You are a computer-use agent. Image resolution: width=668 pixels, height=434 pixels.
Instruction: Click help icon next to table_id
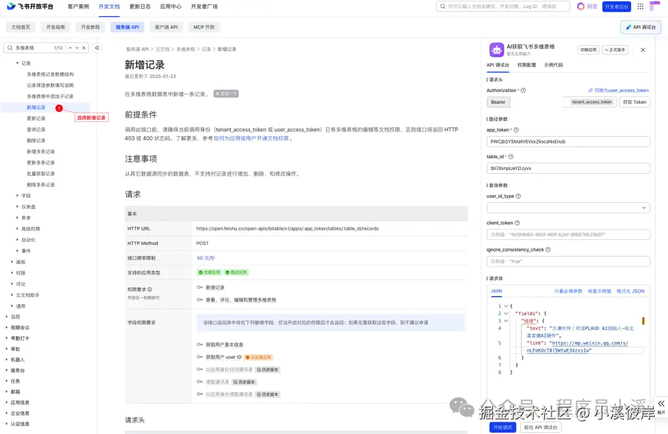coord(511,157)
